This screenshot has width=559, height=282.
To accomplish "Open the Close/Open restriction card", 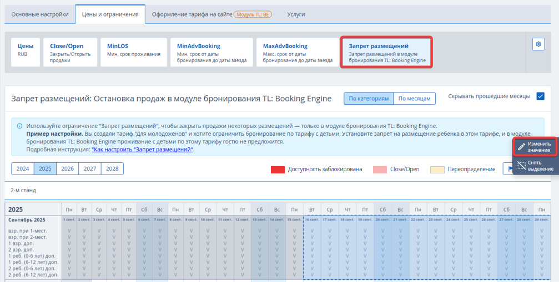I will pyautogui.click(x=70, y=52).
